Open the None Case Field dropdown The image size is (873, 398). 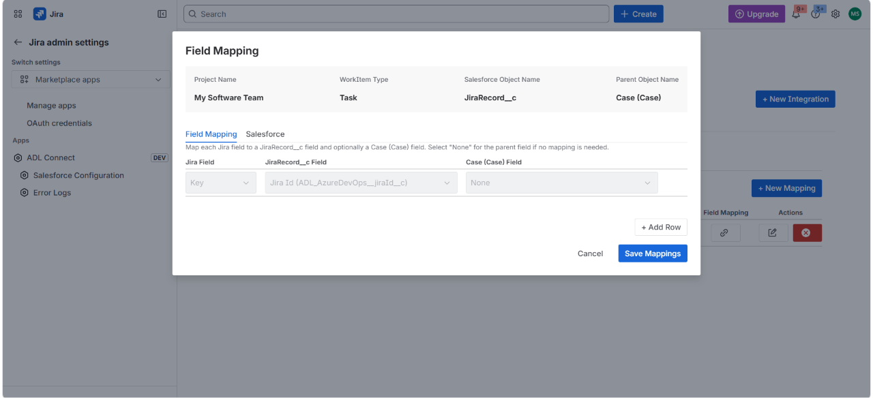click(x=562, y=183)
